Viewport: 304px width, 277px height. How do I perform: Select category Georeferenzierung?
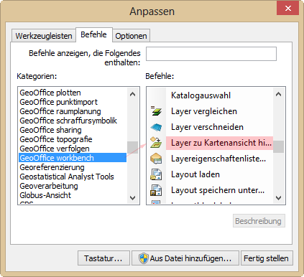point(73,167)
